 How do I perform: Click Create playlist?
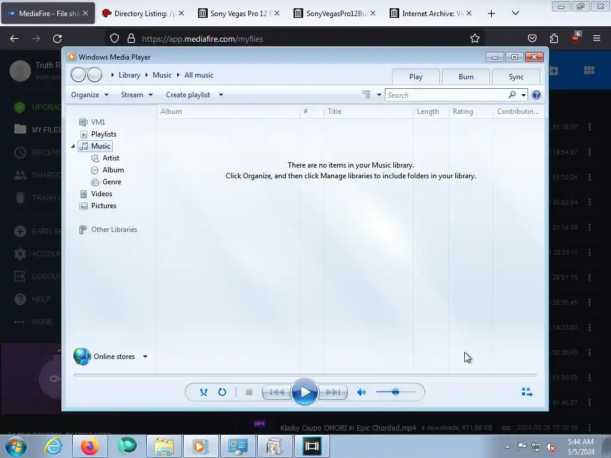coord(188,95)
